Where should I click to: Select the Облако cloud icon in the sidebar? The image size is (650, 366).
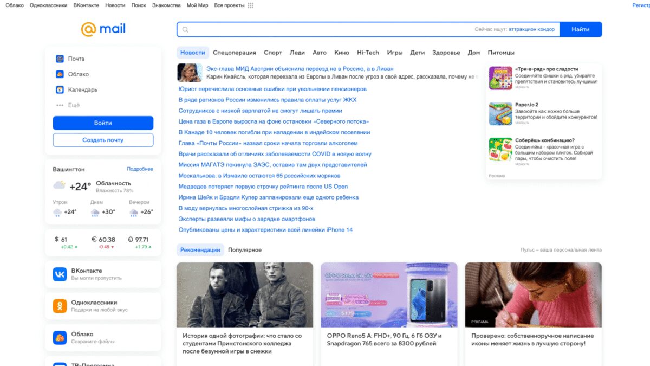coord(60,74)
